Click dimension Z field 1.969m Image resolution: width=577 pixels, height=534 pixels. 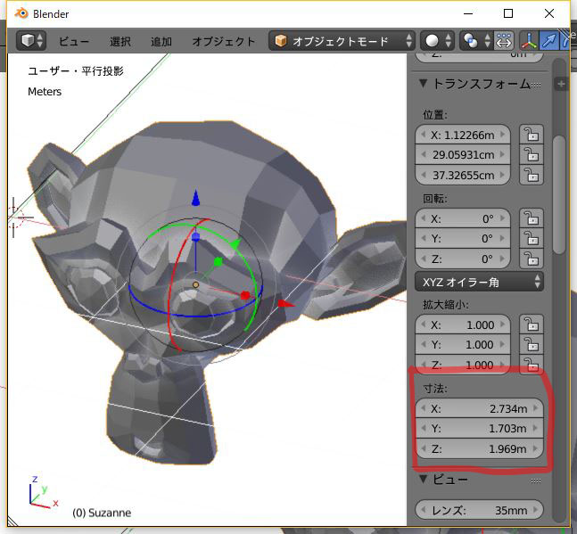479,448
